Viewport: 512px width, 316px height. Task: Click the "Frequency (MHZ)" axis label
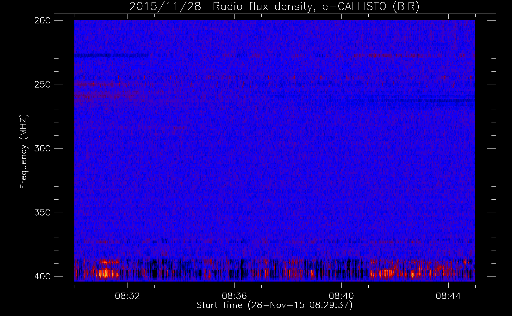tap(24, 151)
